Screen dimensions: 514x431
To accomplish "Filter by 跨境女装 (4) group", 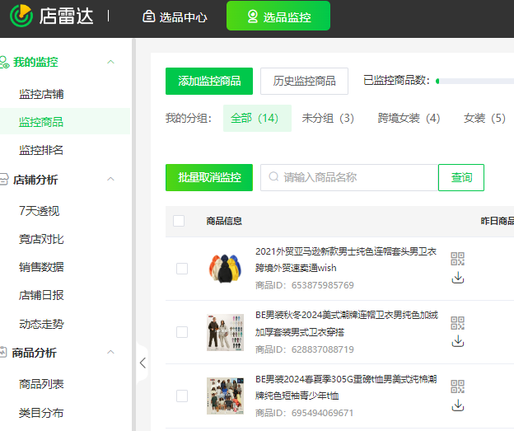I will point(409,118).
